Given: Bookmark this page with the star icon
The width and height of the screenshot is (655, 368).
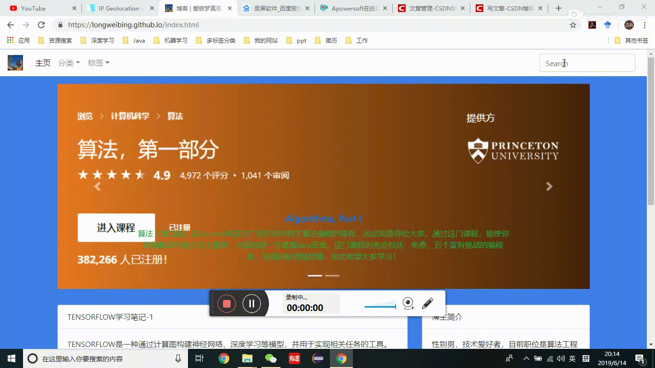Looking at the screenshot, I should 573,25.
